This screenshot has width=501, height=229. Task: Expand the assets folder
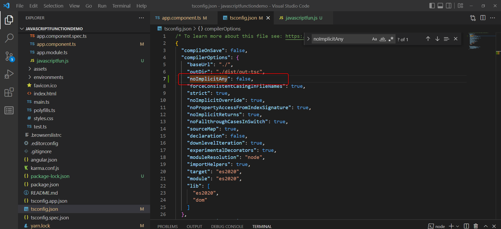(x=40, y=69)
